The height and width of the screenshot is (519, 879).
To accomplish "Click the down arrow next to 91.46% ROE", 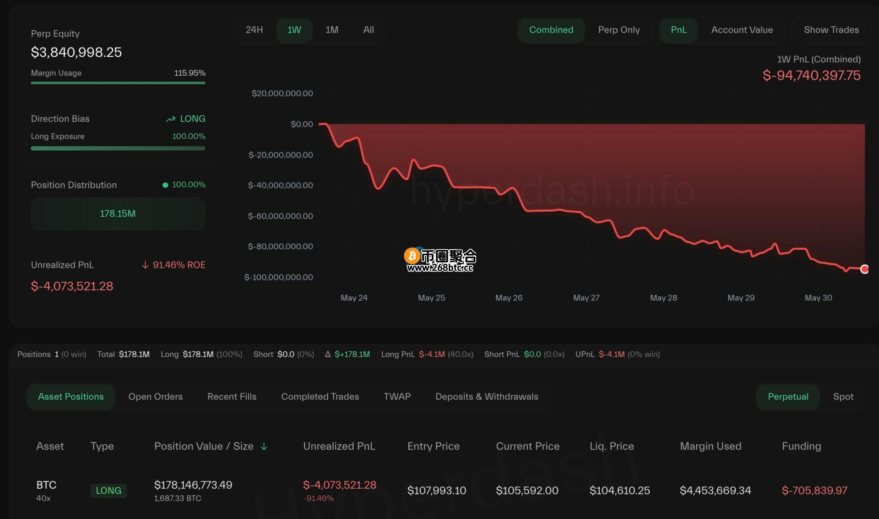I will point(145,265).
